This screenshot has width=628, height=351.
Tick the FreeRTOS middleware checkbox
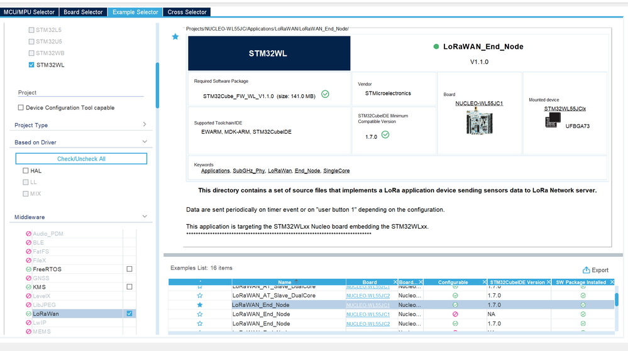click(x=129, y=269)
